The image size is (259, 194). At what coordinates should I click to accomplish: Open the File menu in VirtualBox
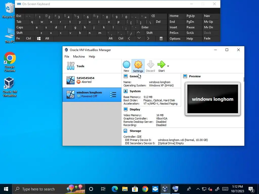67,56
